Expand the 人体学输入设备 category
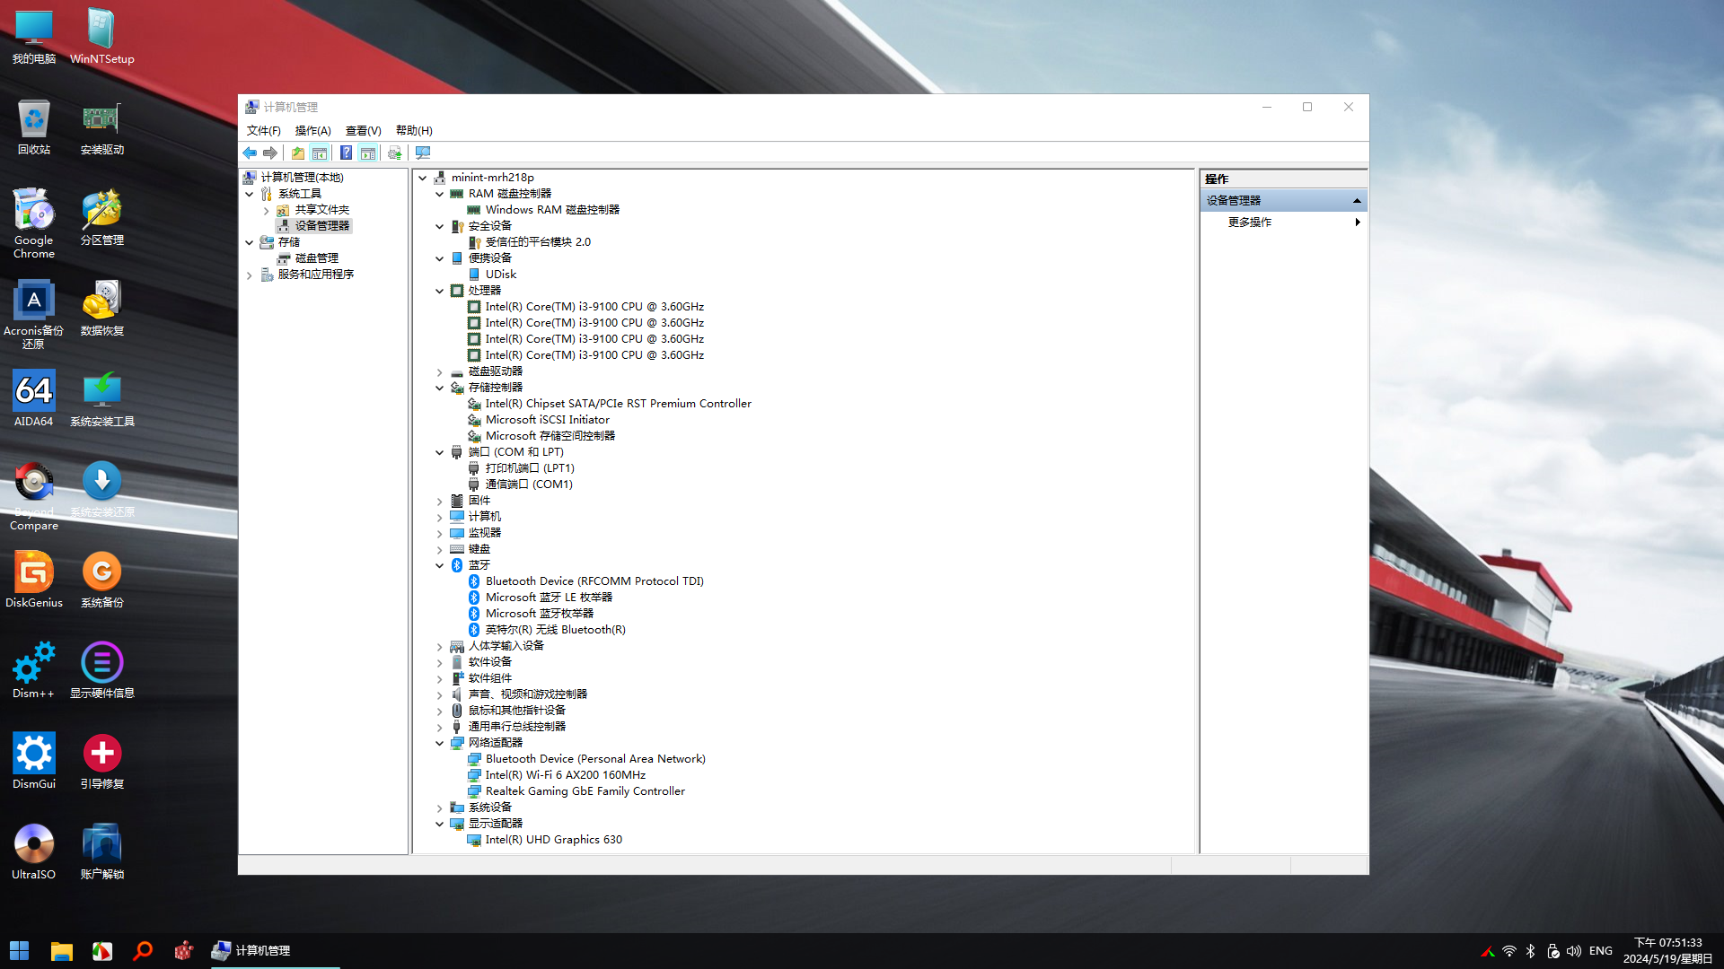 [439, 646]
